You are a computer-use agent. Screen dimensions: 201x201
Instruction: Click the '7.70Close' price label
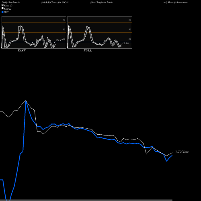tap(182, 152)
